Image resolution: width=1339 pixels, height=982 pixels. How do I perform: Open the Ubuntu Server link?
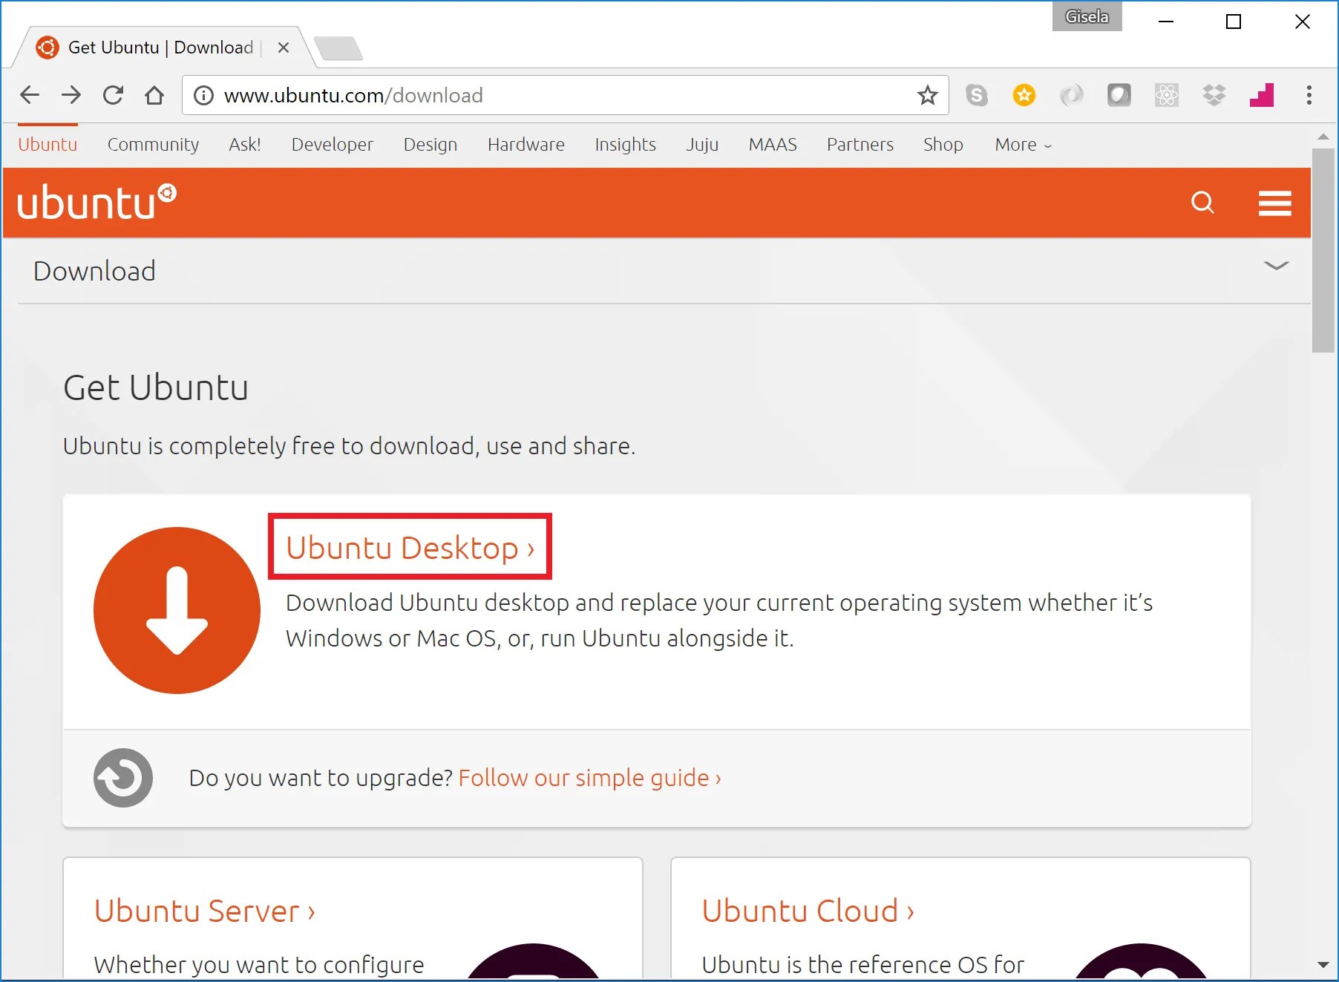coord(205,911)
